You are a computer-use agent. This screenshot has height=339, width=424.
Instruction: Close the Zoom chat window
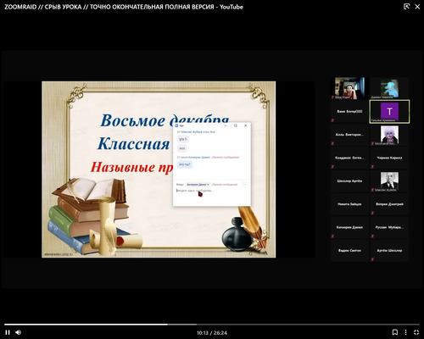click(x=246, y=125)
